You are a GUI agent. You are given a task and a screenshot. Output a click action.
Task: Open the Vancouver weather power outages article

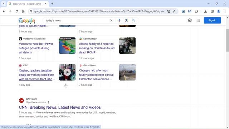point(36,48)
